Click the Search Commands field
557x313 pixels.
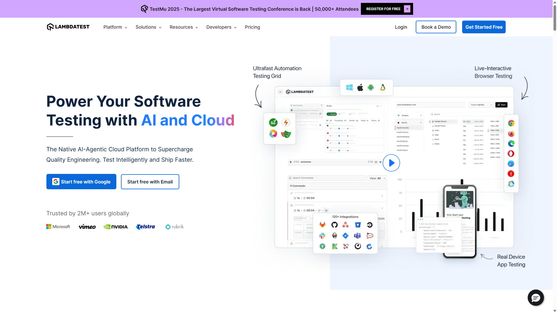(x=327, y=178)
